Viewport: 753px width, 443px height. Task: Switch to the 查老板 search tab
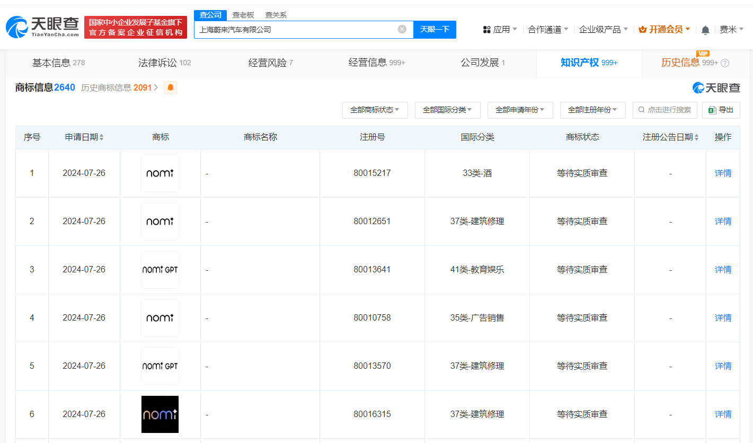click(x=243, y=15)
